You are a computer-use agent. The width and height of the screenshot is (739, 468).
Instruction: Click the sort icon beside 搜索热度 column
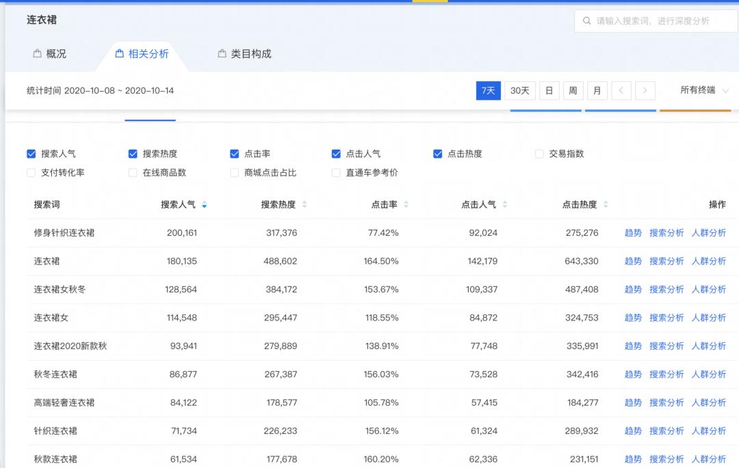(302, 204)
